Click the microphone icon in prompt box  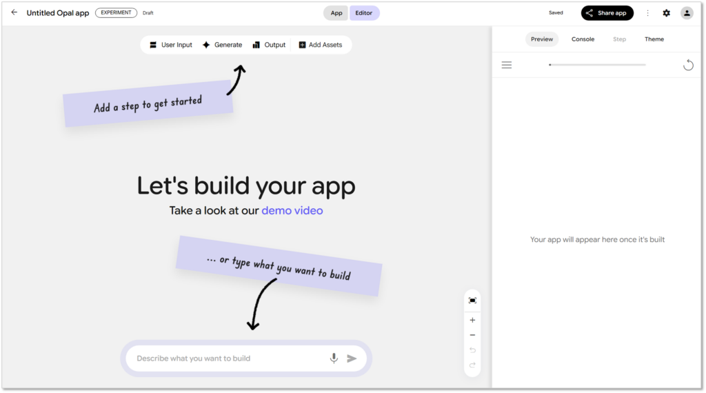pyautogui.click(x=334, y=359)
